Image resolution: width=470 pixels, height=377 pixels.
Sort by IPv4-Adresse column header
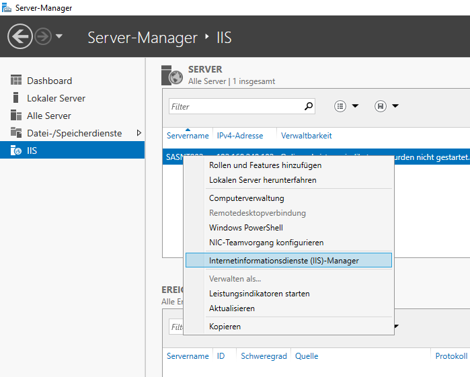(x=239, y=136)
